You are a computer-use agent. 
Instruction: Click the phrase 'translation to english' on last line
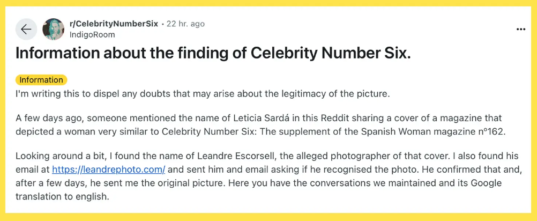(x=62, y=197)
